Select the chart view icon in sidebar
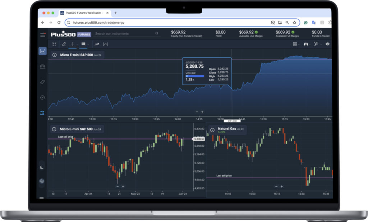This screenshot has width=368, height=222. pyautogui.click(x=43, y=51)
